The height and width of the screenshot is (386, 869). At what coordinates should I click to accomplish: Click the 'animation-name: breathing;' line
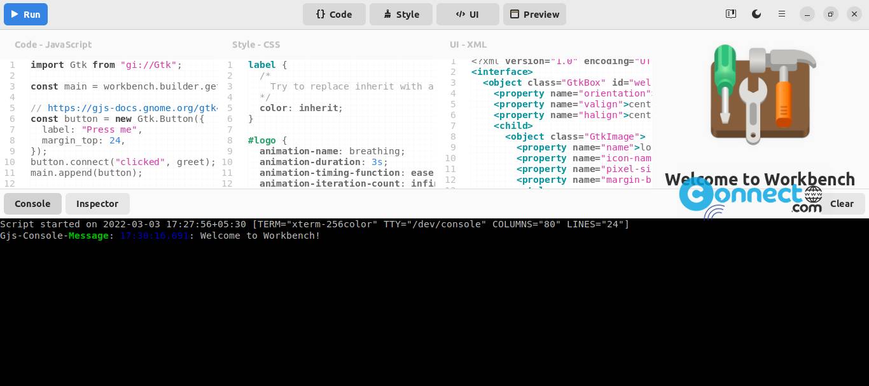(x=332, y=151)
